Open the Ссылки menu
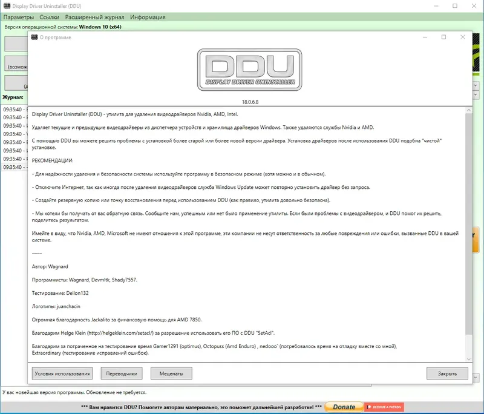 (x=50, y=18)
